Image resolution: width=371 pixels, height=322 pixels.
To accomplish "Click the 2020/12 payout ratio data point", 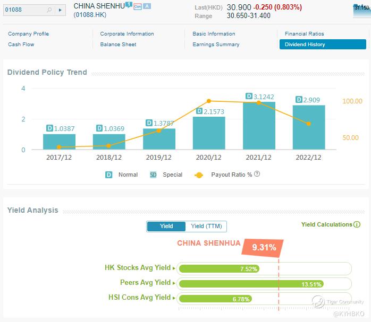I will point(209,101).
